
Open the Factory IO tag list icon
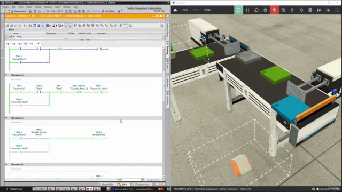310,10
